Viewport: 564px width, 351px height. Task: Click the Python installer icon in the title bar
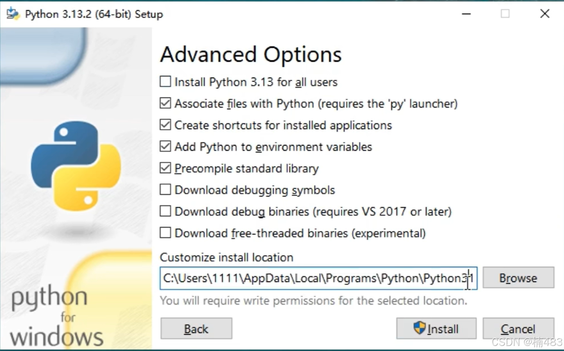(12, 13)
